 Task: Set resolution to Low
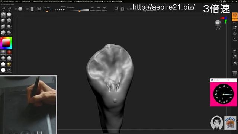[92, 7]
